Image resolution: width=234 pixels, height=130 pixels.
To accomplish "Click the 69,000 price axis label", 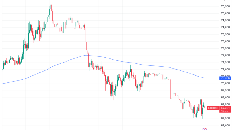I will [x=225, y=97].
